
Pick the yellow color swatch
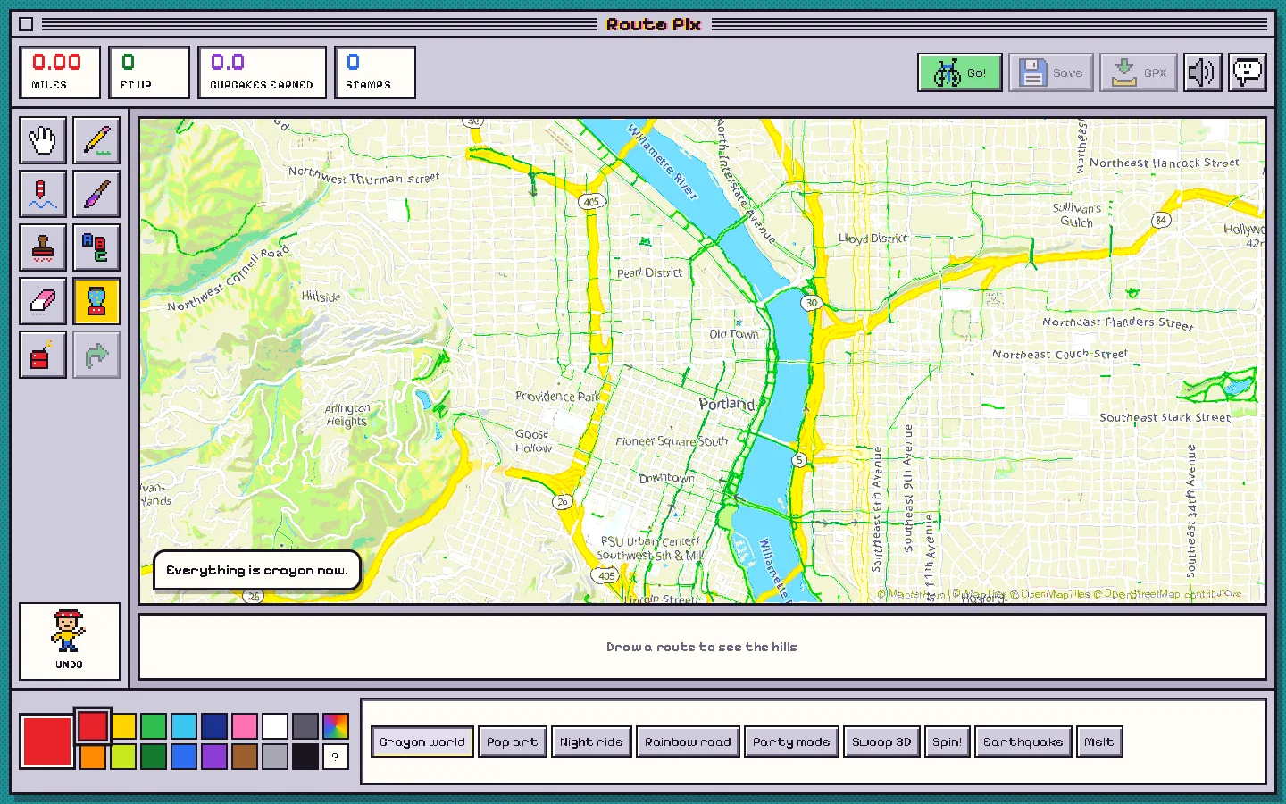click(123, 726)
